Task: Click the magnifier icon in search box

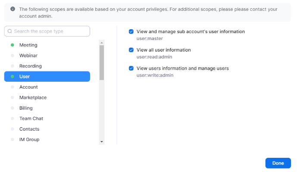Action: 9,31
